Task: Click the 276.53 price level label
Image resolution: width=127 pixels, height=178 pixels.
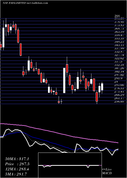Action: click(x=119, y=88)
